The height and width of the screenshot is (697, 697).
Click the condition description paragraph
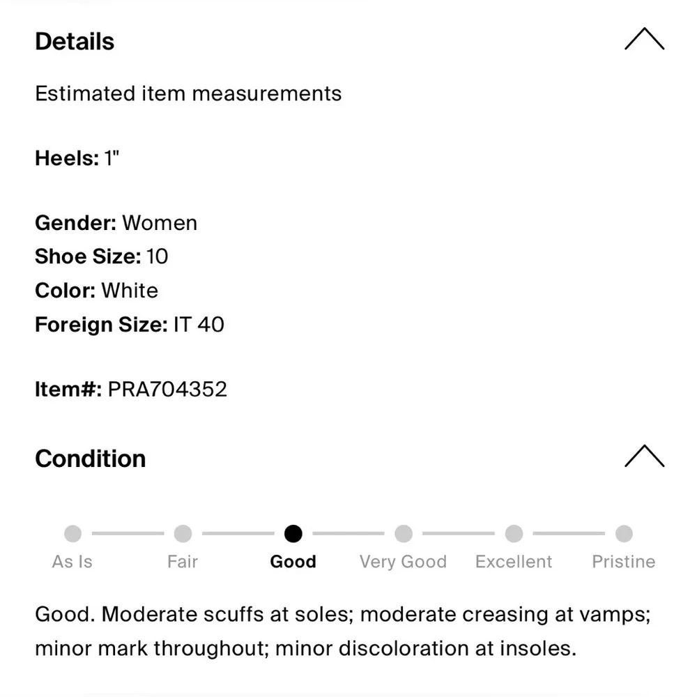(342, 631)
